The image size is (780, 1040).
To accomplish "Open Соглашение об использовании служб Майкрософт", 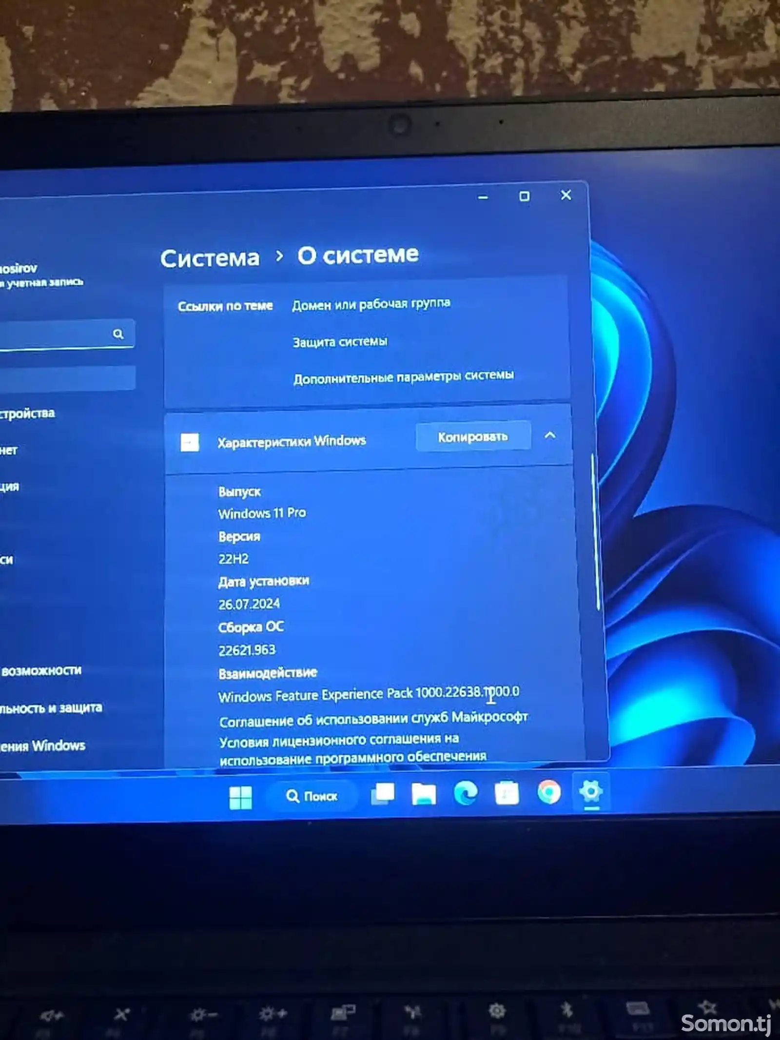I will click(x=373, y=719).
